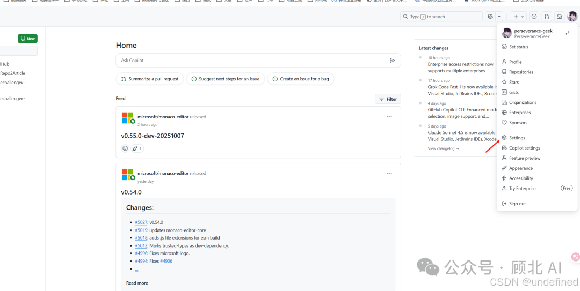Click the beaker icon beside Feature preview
This screenshot has height=291, width=580.
click(x=504, y=158)
